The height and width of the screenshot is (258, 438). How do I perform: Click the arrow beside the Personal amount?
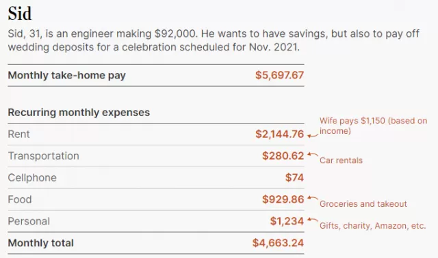point(313,220)
